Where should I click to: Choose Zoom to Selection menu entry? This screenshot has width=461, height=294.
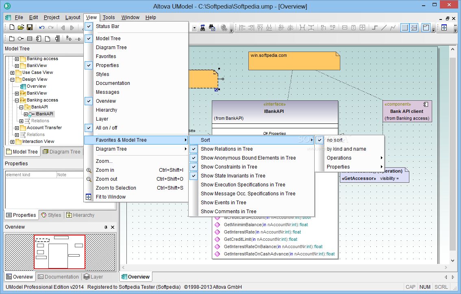136,188
